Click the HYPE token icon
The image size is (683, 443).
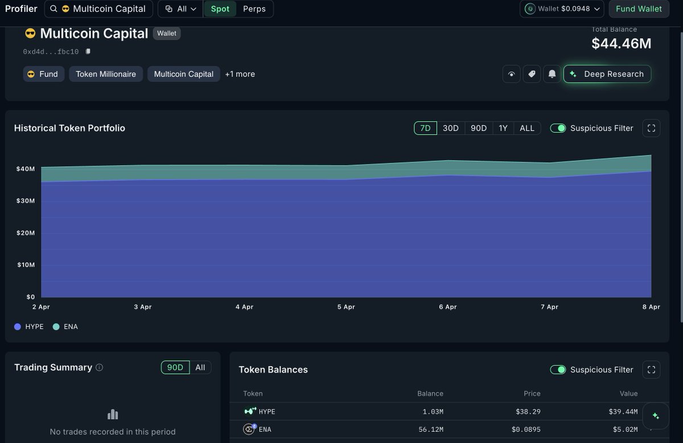250,411
